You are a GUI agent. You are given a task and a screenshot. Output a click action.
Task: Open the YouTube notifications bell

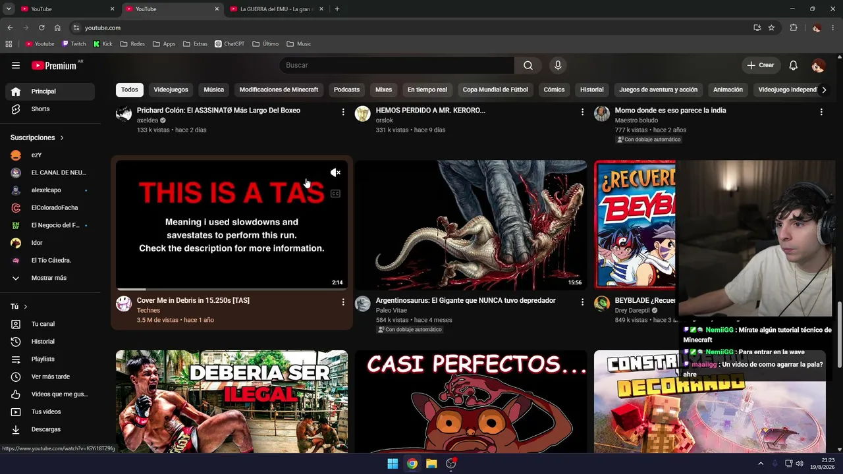click(794, 65)
